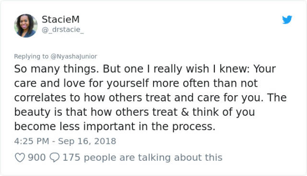Click the phrase "So many things."
Screen dimensions: 307x176
point(57,69)
